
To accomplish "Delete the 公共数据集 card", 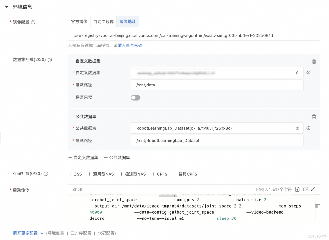I will 314,117.
